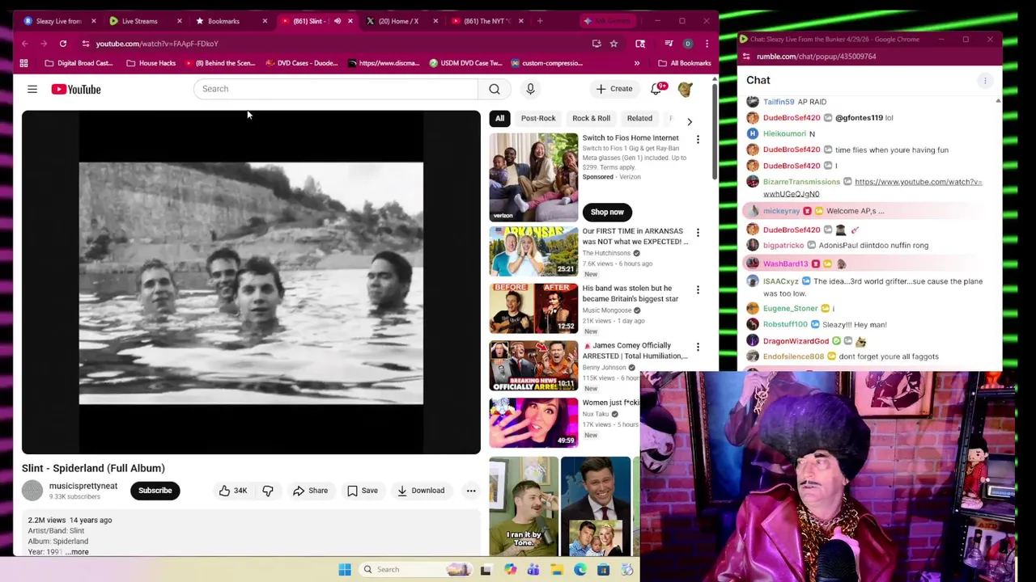Focus the YouTube search field
Image resolution: width=1036 pixels, height=582 pixels.
click(336, 89)
